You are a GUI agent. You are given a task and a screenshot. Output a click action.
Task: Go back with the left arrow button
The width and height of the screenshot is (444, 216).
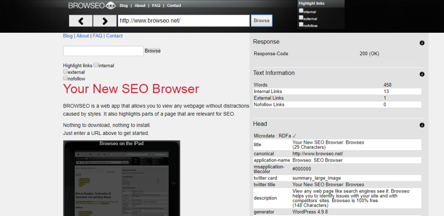pyautogui.click(x=80, y=21)
